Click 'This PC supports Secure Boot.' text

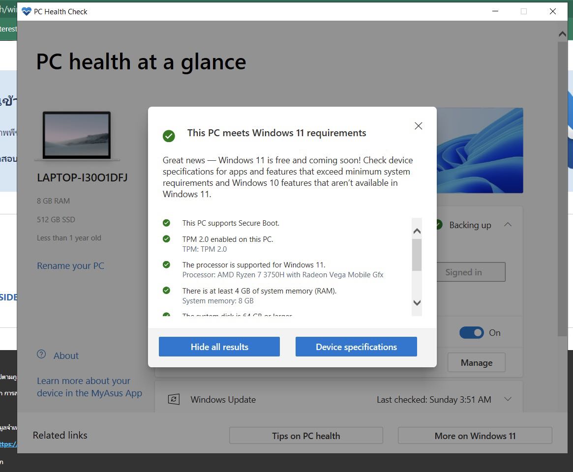pyautogui.click(x=231, y=223)
